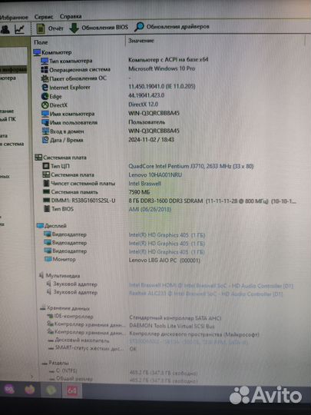Click the Обновления драйверов magnifier icon
Screen dimensions: 311x415
(139, 27)
